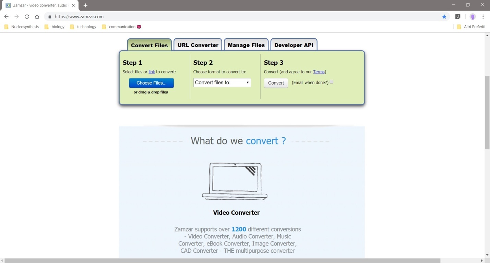
Task: Tick the Email when done checkbox
Action: click(332, 82)
